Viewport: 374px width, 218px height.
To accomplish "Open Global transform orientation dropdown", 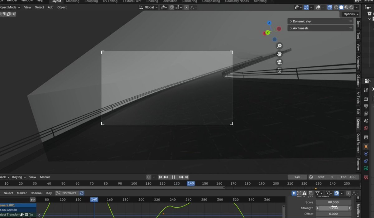I will 148,7.
